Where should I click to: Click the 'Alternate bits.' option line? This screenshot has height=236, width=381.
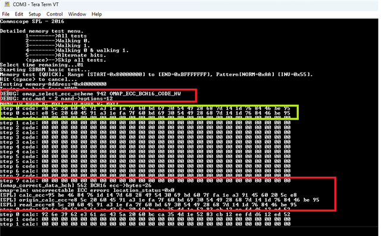pyautogui.click(x=66, y=55)
